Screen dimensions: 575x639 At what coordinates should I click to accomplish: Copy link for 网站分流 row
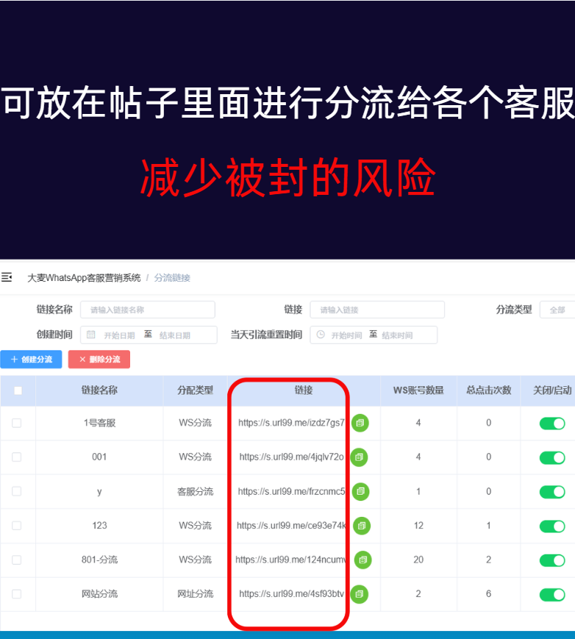pos(360,593)
